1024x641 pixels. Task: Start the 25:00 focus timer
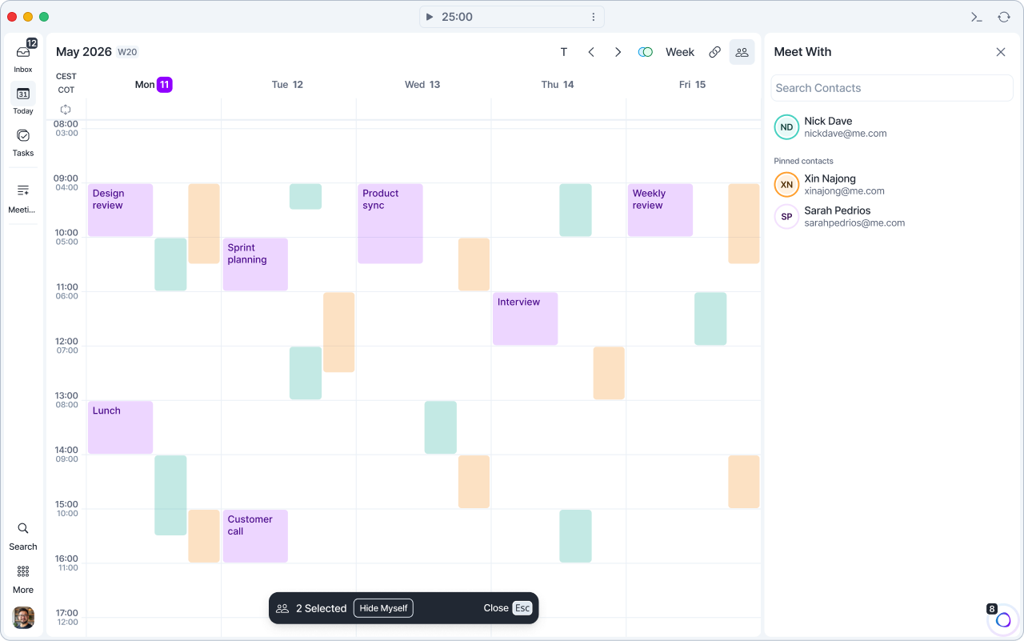pos(430,17)
